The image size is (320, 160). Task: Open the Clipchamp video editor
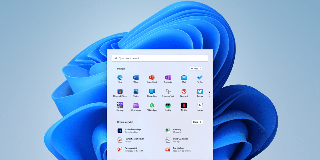click(x=136, y=106)
